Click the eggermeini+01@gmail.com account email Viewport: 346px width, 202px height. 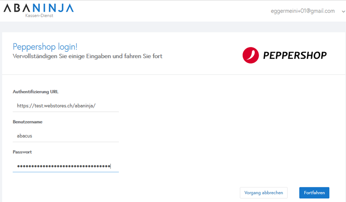[x=302, y=11]
